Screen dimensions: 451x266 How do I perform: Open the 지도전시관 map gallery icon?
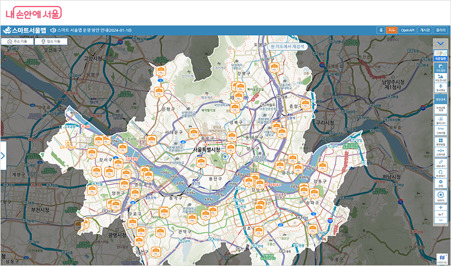click(440, 78)
